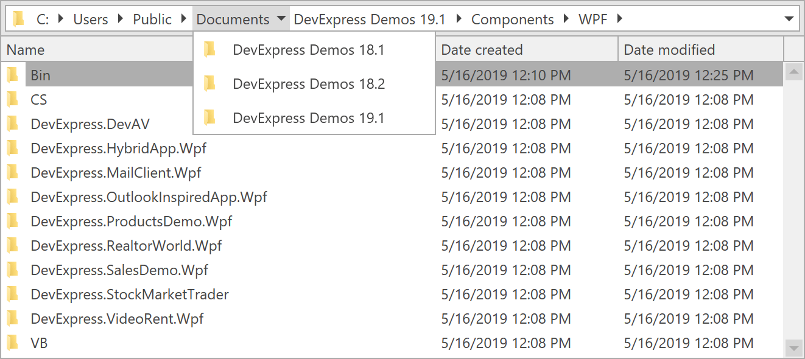Click the DevExpress.SalesDemo.Wpf folder icon
The width and height of the screenshot is (805, 359).
(x=13, y=270)
